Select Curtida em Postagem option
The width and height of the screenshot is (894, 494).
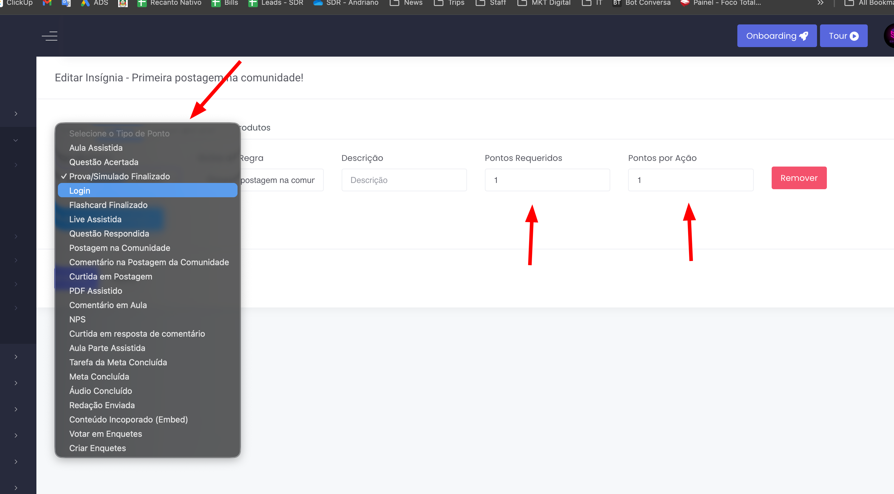110,276
